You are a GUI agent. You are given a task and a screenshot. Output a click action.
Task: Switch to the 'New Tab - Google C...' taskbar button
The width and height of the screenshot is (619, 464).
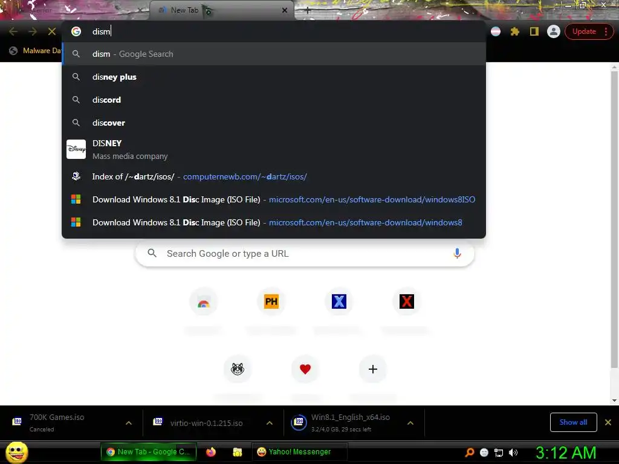tap(149, 452)
